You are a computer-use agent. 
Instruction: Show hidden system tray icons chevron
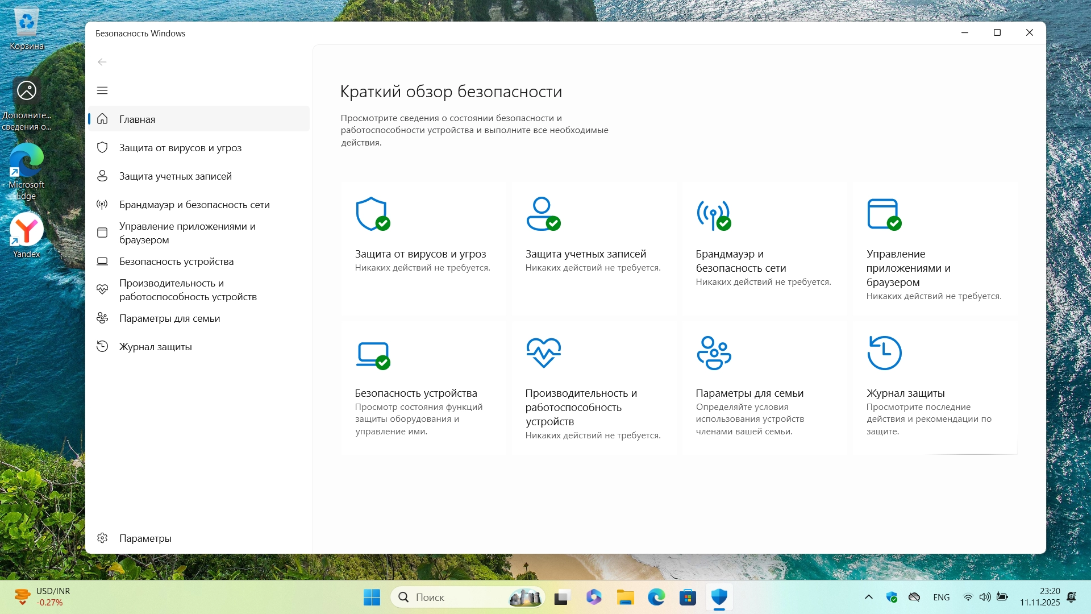868,597
